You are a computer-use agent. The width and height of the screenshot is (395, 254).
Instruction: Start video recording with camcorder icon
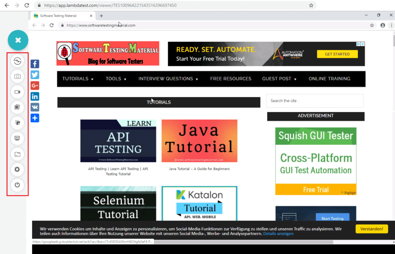[x=17, y=92]
